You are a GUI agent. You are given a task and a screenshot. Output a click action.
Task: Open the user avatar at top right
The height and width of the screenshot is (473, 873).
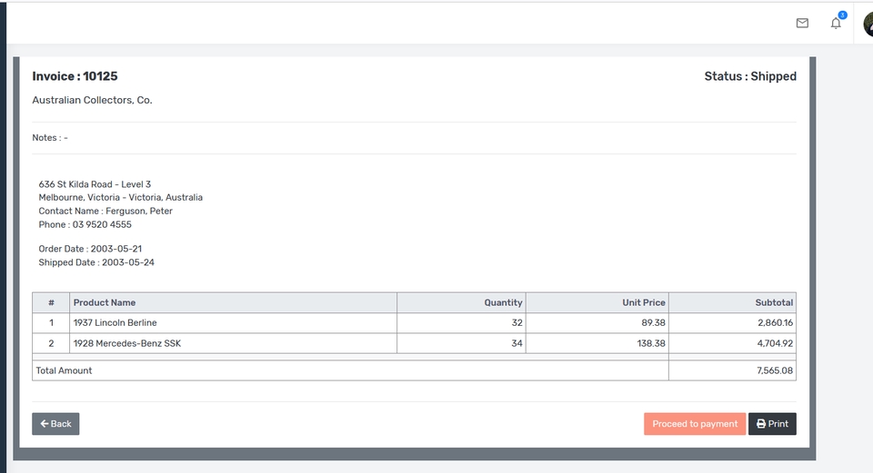click(868, 24)
